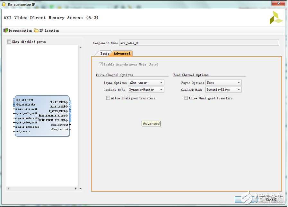
Task: Check Write Channel Allow Unaligned Transfers
Action: point(108,98)
